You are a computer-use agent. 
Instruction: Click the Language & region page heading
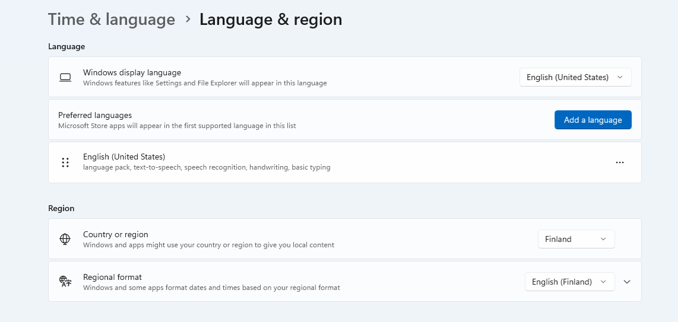point(271,20)
